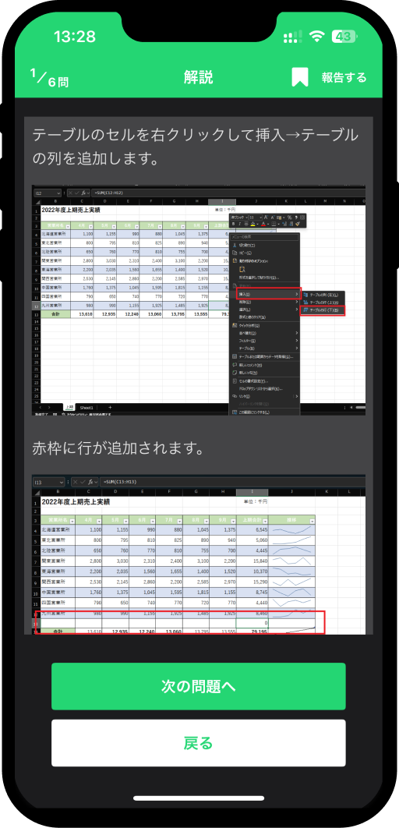
Task: Tap the Wi-Fi status icon
Action: point(316,37)
